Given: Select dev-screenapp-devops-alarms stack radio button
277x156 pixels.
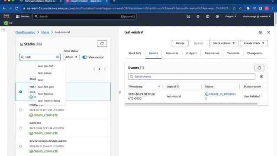Looking at the screenshot, I should [x=21, y=146].
